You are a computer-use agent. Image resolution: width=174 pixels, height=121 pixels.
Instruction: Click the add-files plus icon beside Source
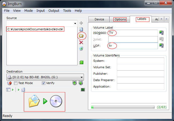tap(81, 23)
